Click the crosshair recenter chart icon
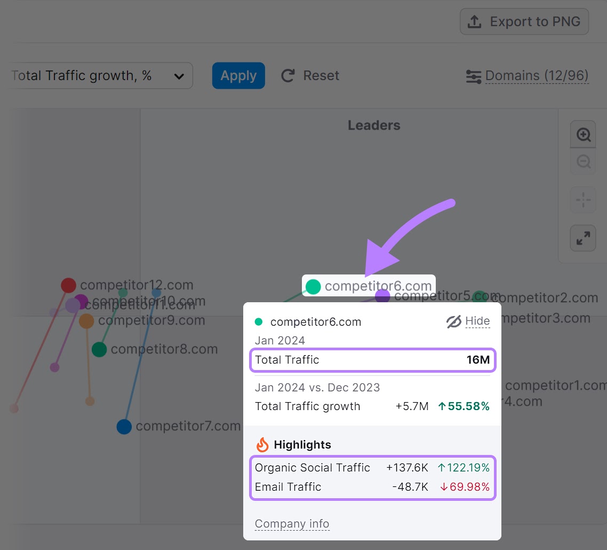This screenshot has height=550, width=607. (x=583, y=200)
